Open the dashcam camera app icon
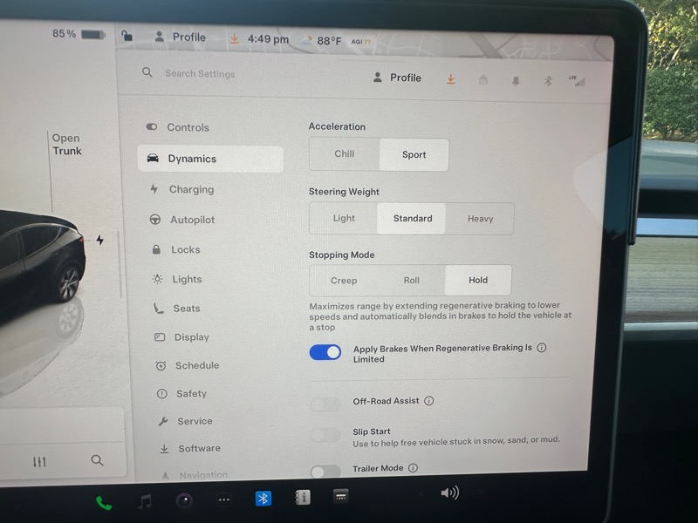The height and width of the screenshot is (523, 698). [x=184, y=500]
